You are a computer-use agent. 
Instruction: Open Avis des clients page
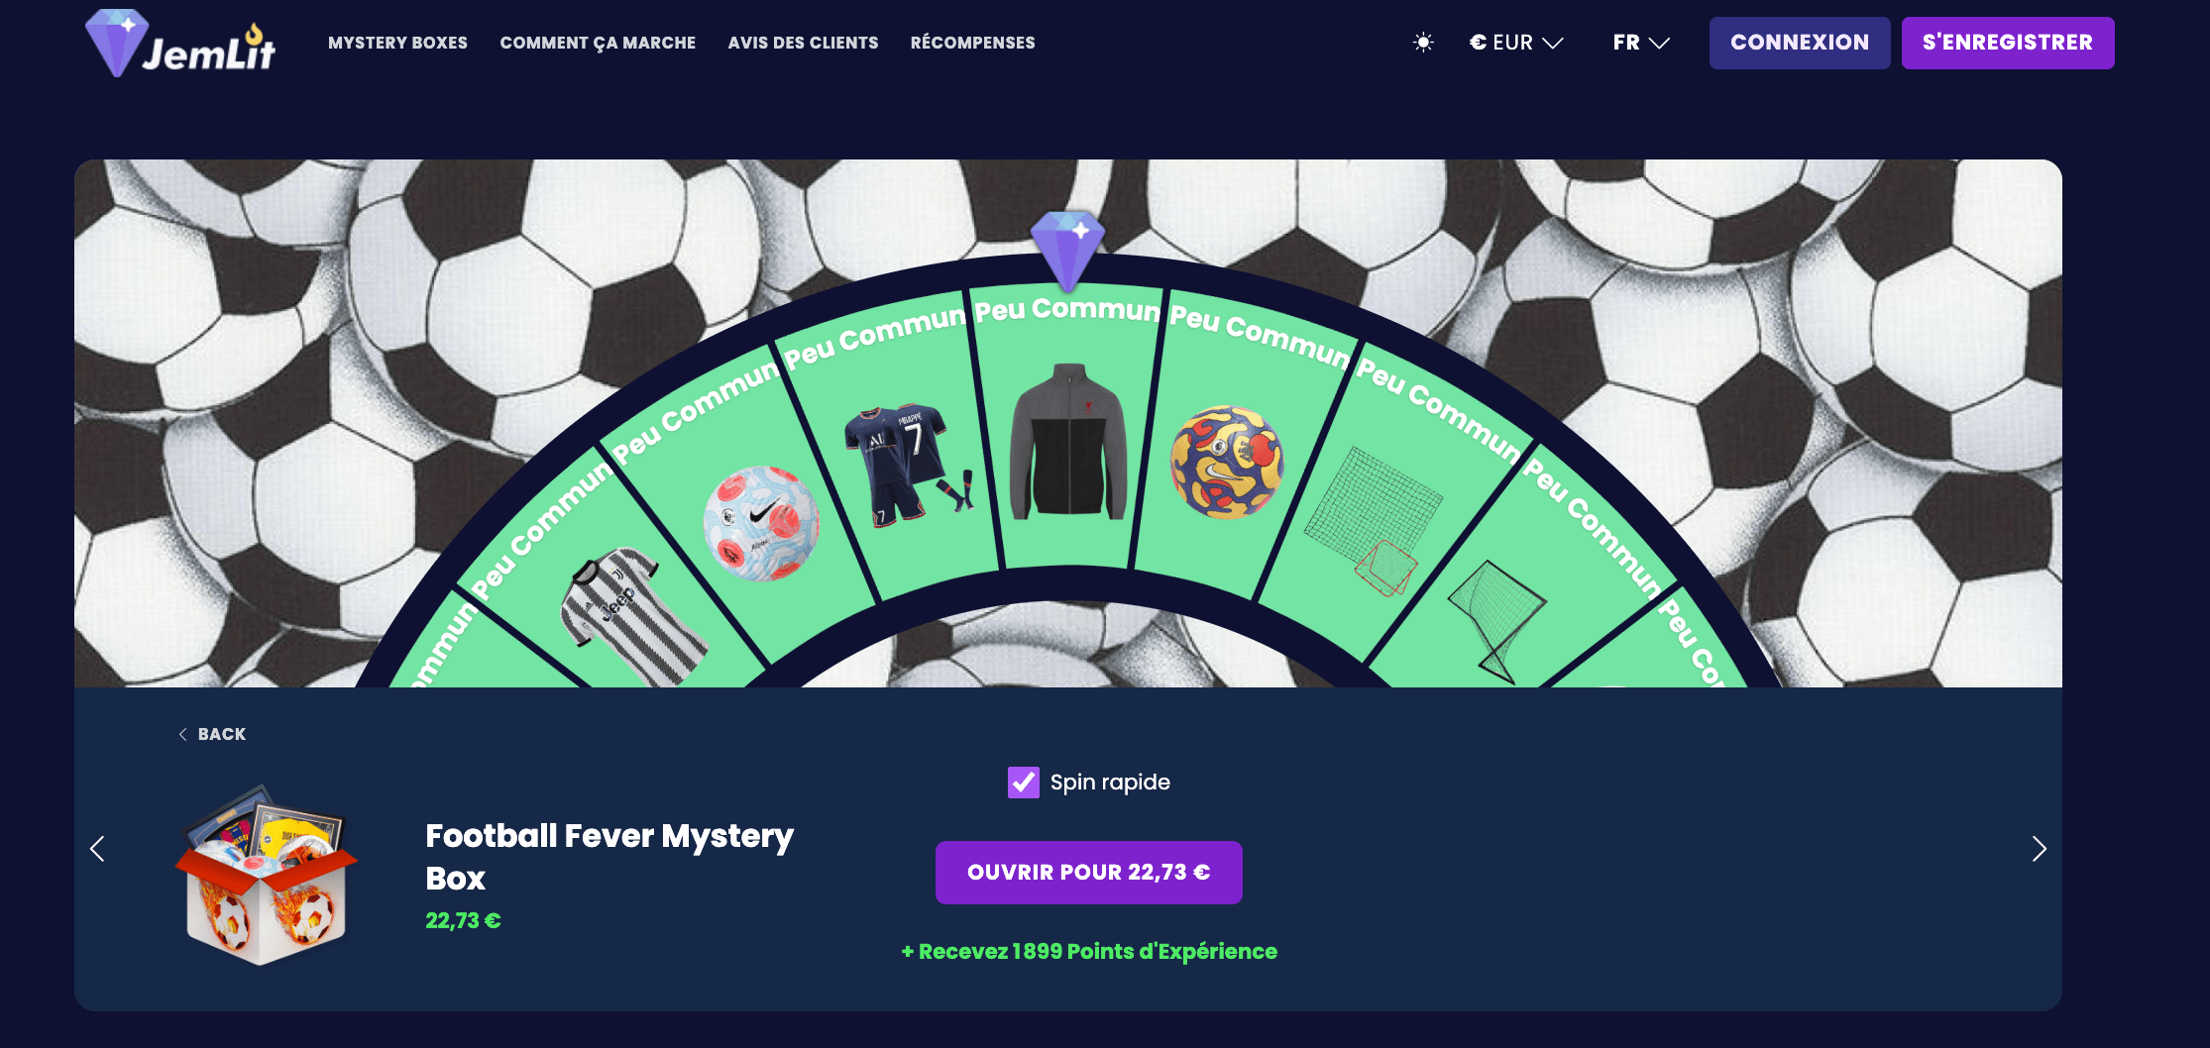(803, 43)
